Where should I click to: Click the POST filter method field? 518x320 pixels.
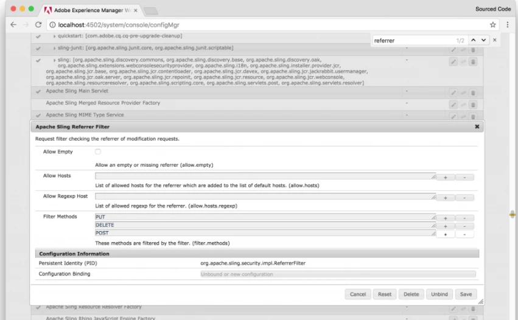coord(265,233)
